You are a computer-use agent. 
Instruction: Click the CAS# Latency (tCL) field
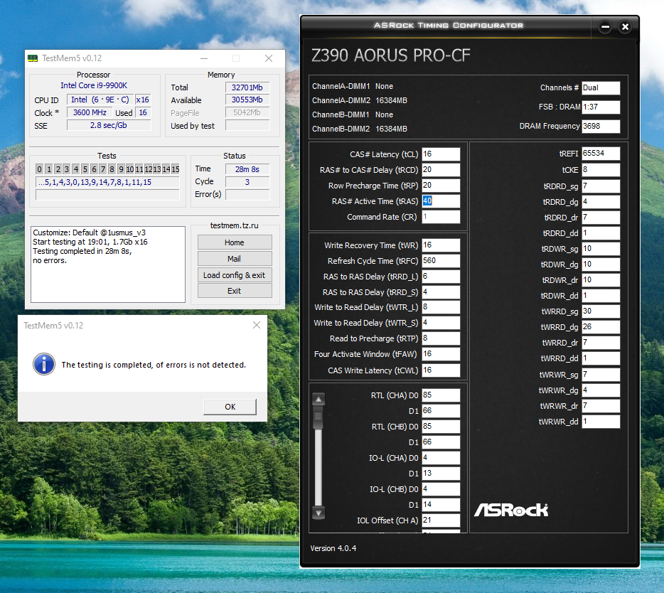coord(441,154)
